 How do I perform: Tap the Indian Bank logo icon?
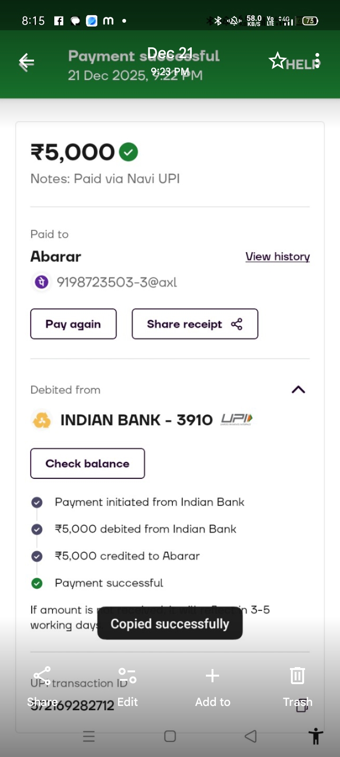click(x=42, y=420)
